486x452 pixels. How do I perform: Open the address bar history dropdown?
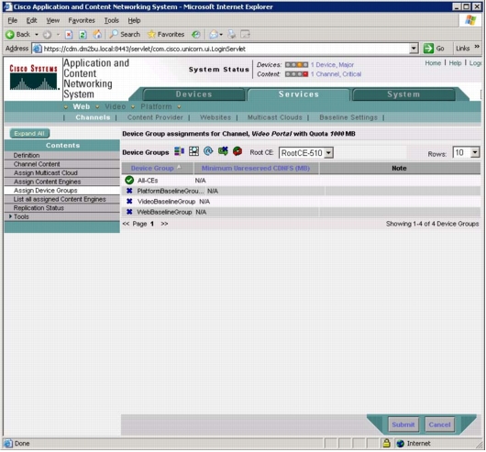414,49
